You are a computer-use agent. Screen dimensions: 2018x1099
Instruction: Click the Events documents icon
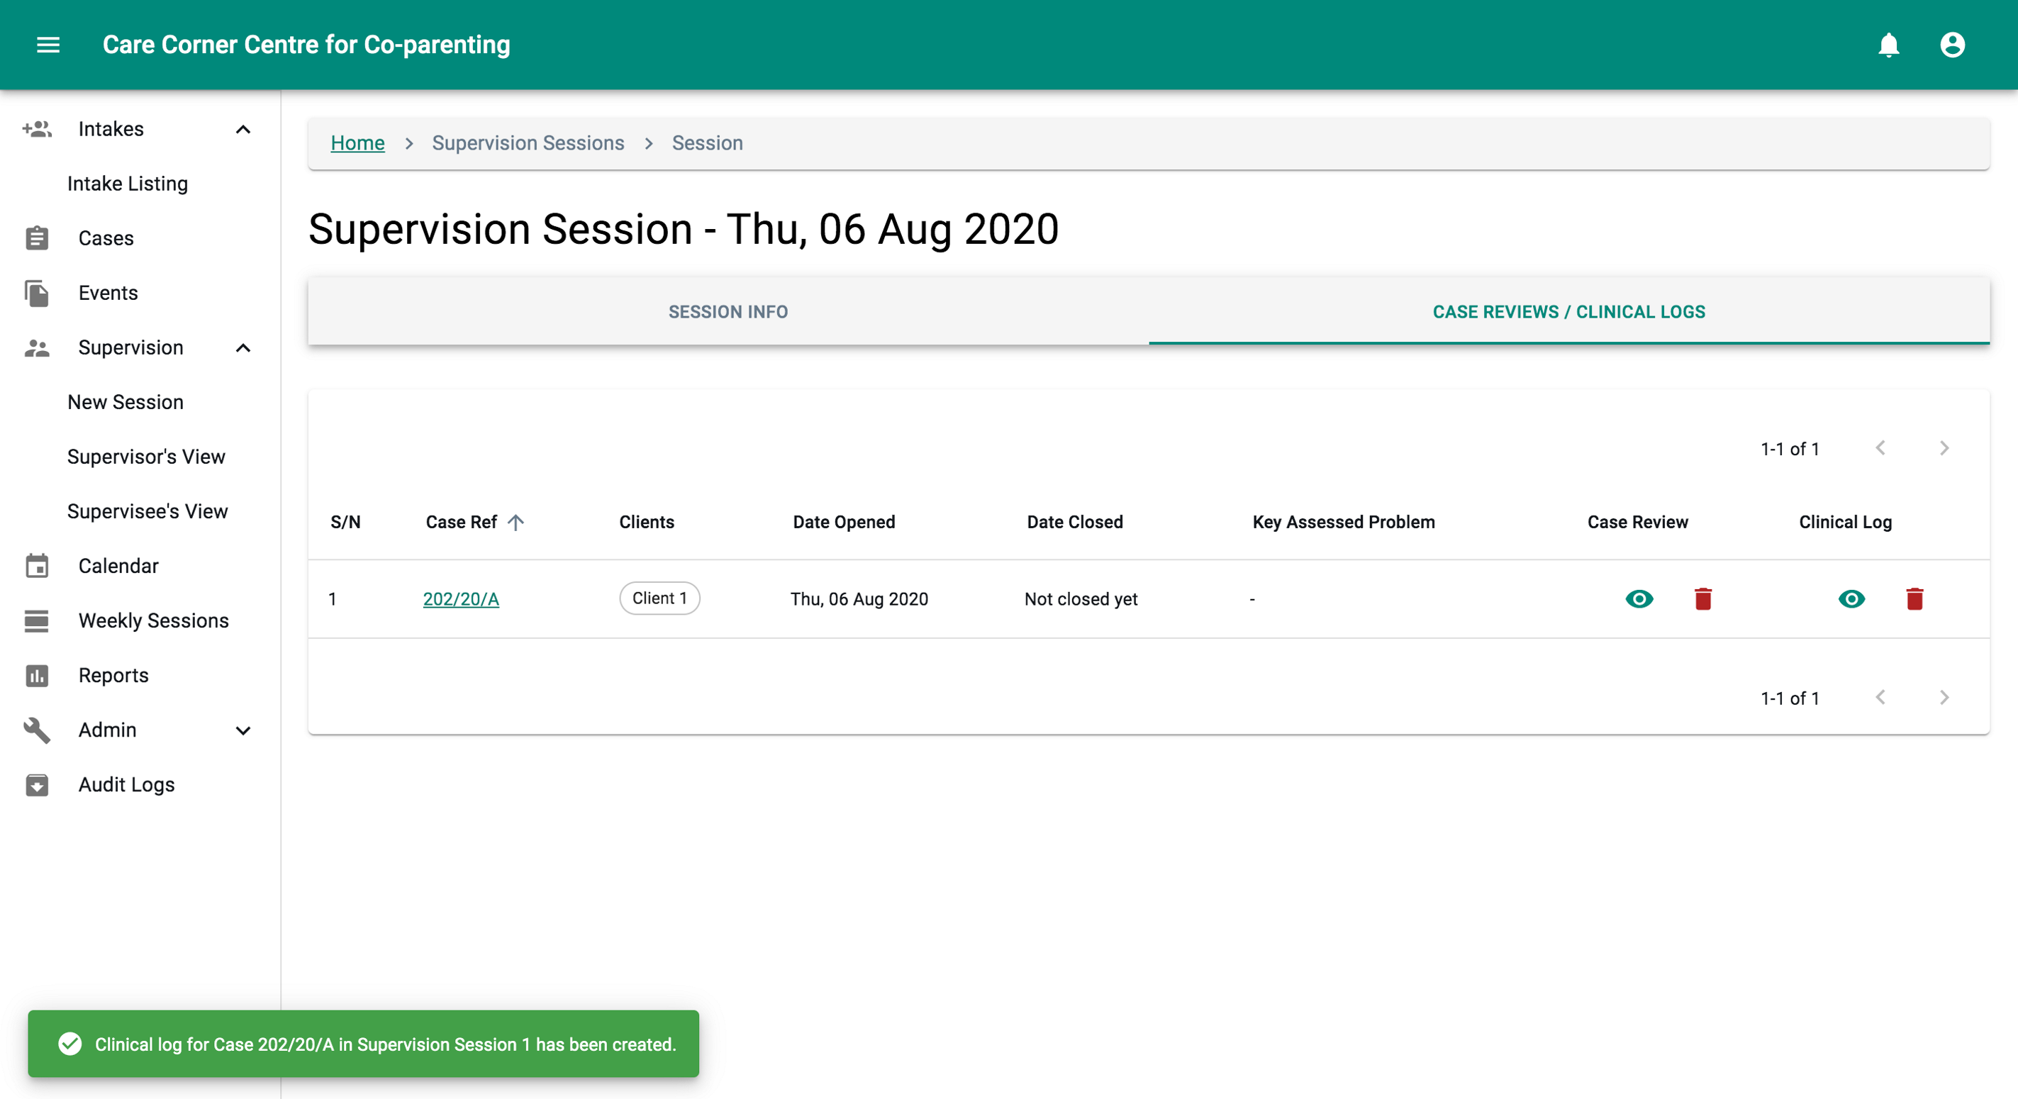click(x=37, y=293)
